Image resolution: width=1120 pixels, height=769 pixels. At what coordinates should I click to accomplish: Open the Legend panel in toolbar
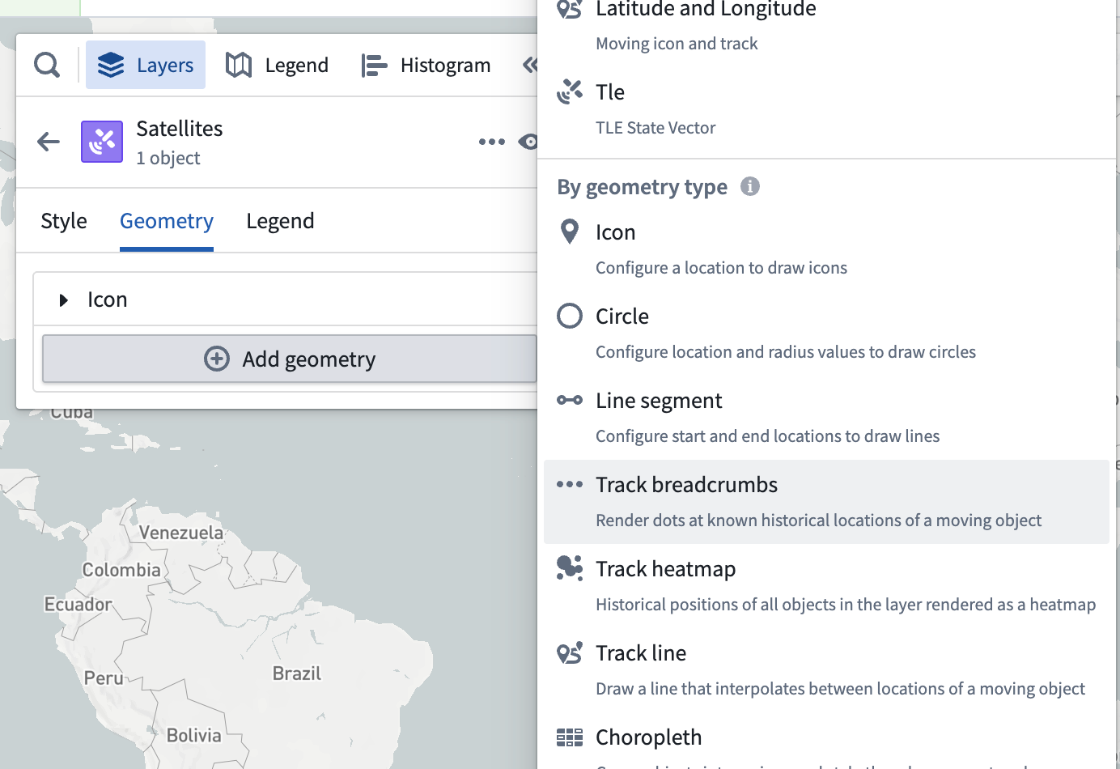[278, 65]
